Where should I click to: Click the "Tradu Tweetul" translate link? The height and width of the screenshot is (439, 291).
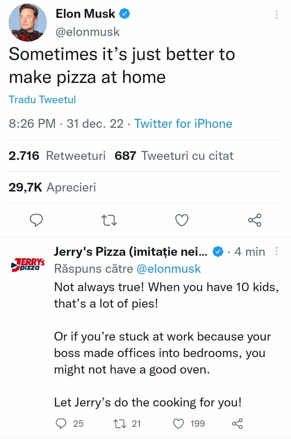42,99
